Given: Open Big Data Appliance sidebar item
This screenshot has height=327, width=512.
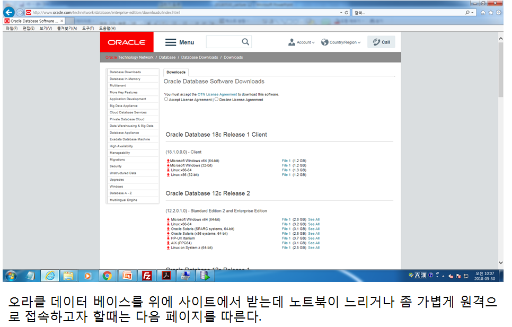Looking at the screenshot, I should [133, 106].
